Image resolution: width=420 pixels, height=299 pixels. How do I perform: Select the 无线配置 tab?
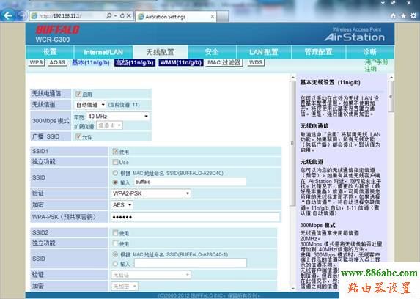click(x=161, y=52)
